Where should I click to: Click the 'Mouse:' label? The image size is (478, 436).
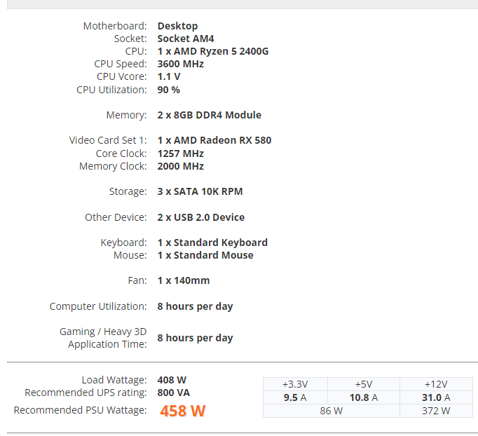(x=130, y=255)
